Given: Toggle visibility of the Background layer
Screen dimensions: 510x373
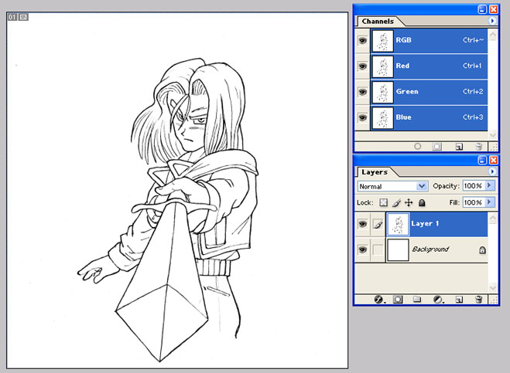Looking at the screenshot, I should coord(362,249).
